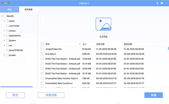This screenshot has height=104, width=169.
Task: Click the no-preview image placeholder
Action: coord(103,24)
